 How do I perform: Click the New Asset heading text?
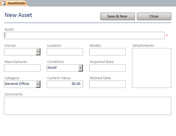click(x=19, y=15)
